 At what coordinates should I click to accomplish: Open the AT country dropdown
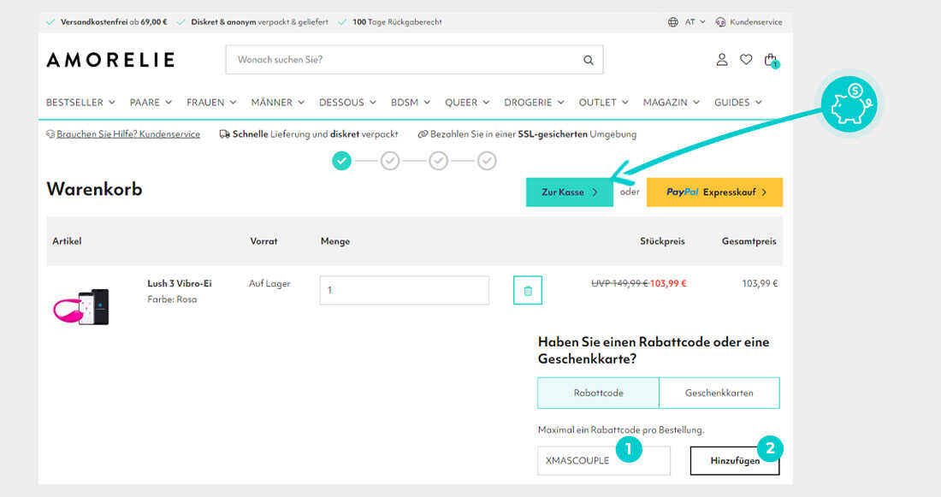point(695,22)
